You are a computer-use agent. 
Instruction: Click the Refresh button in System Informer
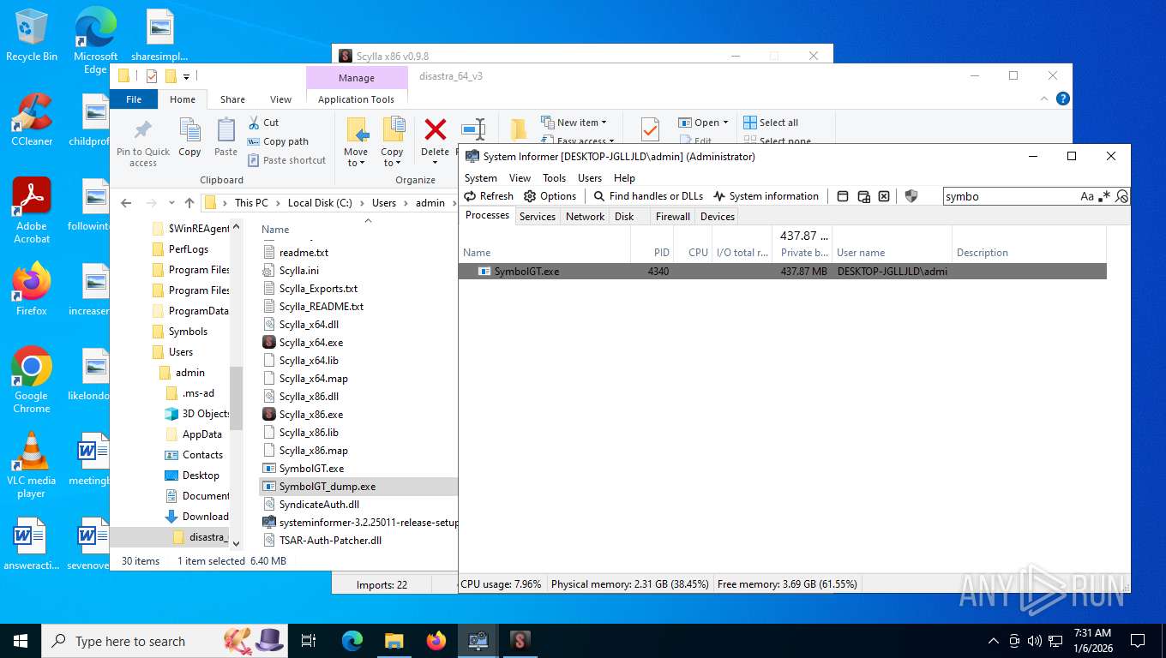(x=489, y=196)
